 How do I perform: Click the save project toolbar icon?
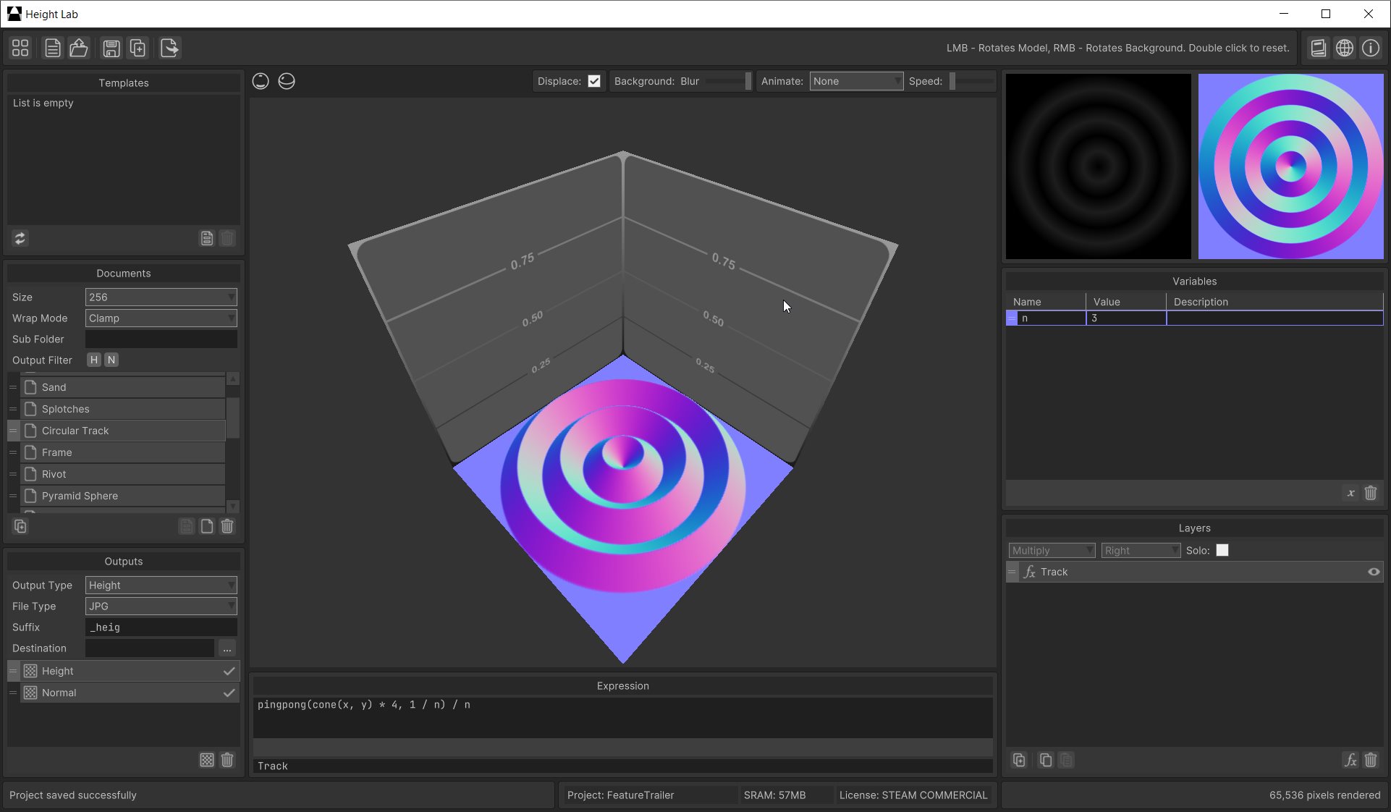click(x=111, y=48)
